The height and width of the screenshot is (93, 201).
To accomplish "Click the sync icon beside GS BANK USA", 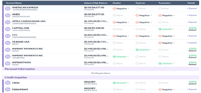I will [8, 43].
